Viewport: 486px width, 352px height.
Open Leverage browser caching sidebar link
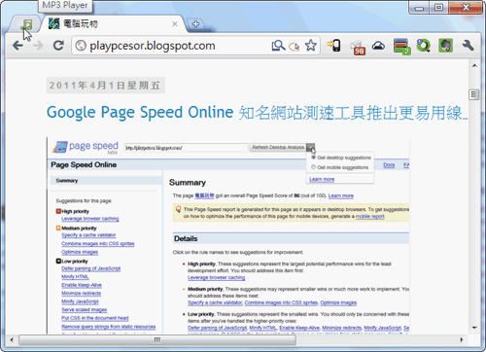click(90, 219)
